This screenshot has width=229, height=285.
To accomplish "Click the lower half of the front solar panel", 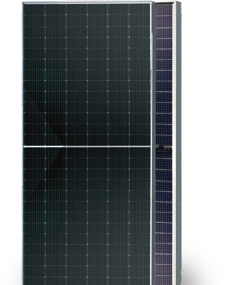I will point(87,216).
